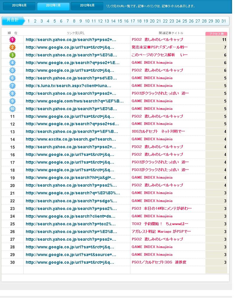Click the rank 2 orange badge icon
This screenshot has width=235, height=298.
(12, 47)
